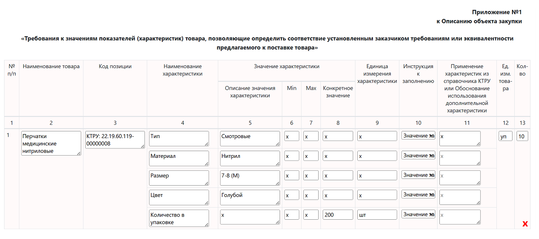Click the concrete value field in Цвет row

(337, 195)
